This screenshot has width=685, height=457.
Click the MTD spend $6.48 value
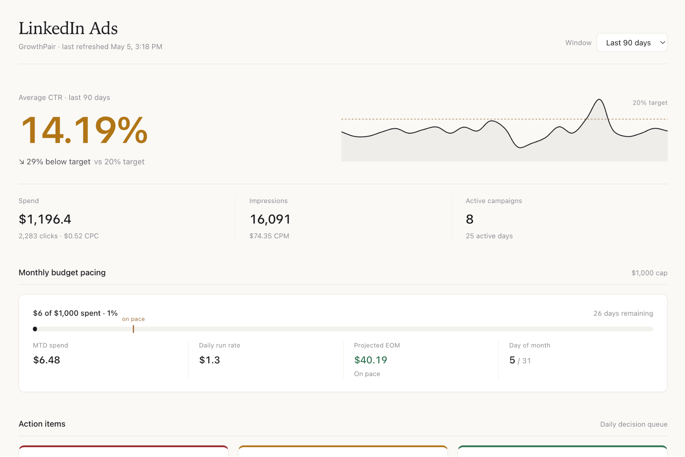[46, 360]
